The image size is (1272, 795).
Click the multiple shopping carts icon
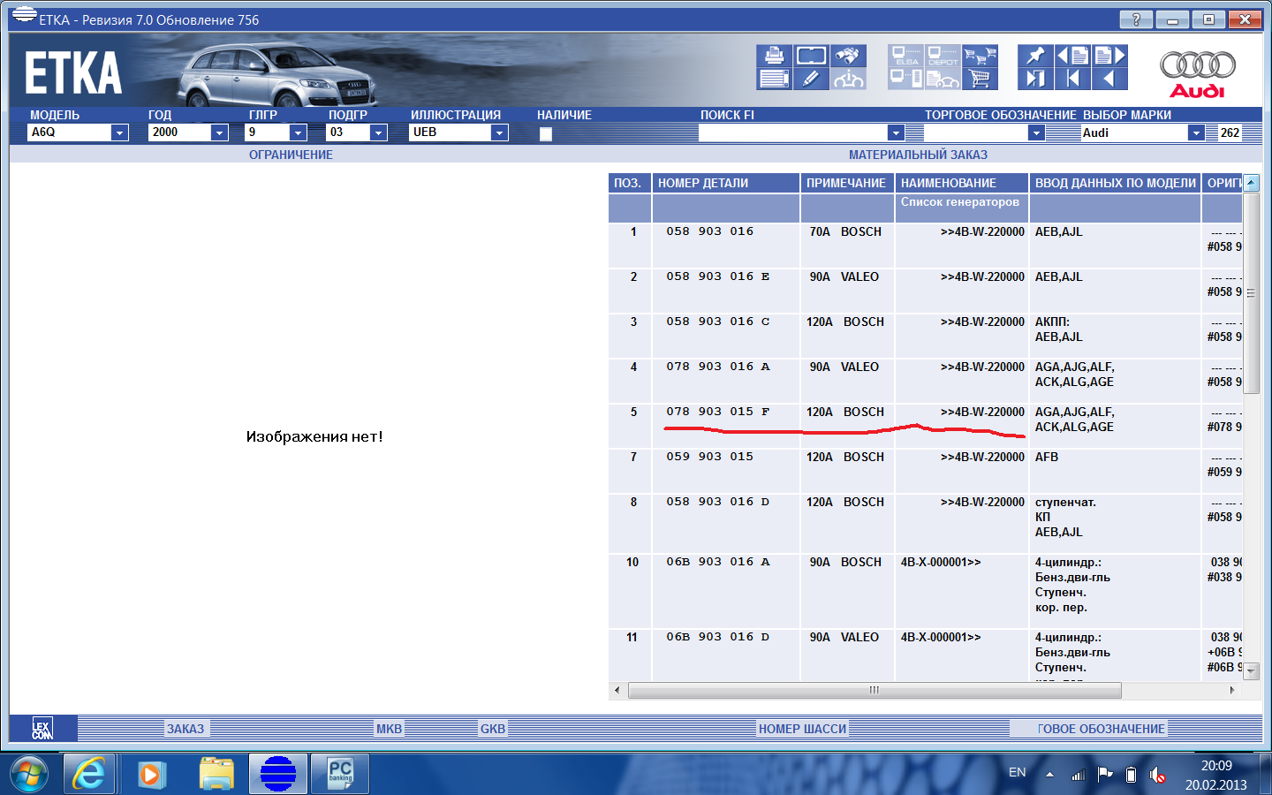coord(980,56)
